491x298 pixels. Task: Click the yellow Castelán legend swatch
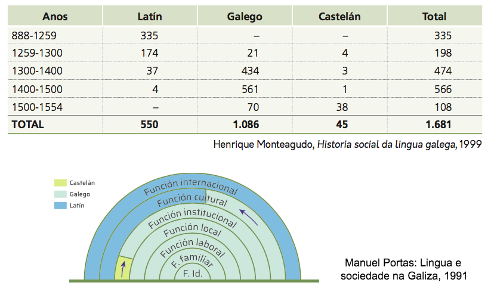[61, 183]
